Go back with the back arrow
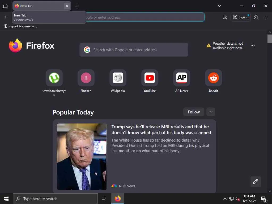Viewport: 272px width, 204px height. coord(6,17)
